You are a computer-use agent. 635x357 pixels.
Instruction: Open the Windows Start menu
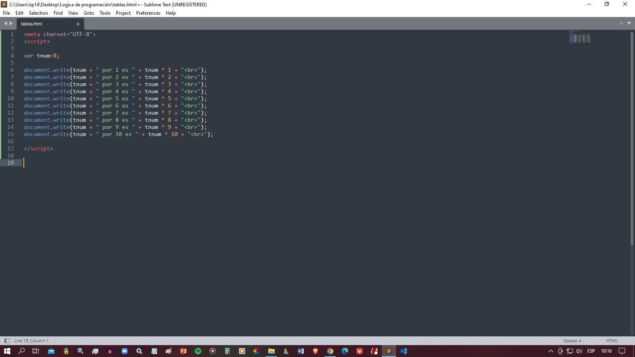click(7, 351)
